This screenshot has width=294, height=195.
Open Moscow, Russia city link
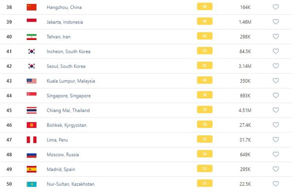click(62, 155)
